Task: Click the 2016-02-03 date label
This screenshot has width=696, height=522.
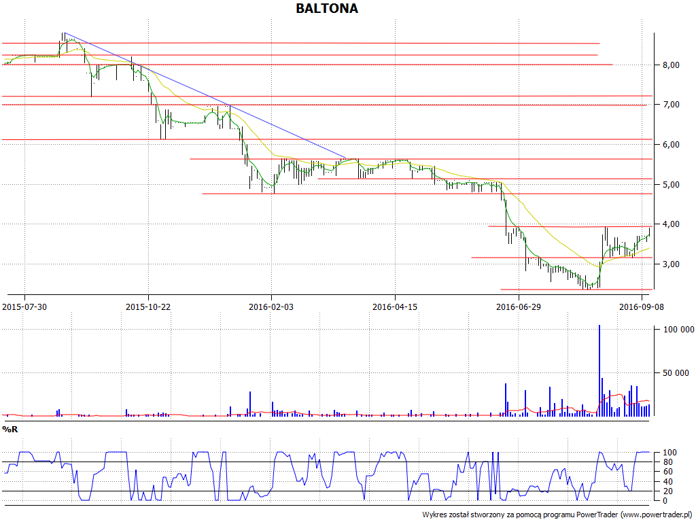Action: tap(271, 307)
